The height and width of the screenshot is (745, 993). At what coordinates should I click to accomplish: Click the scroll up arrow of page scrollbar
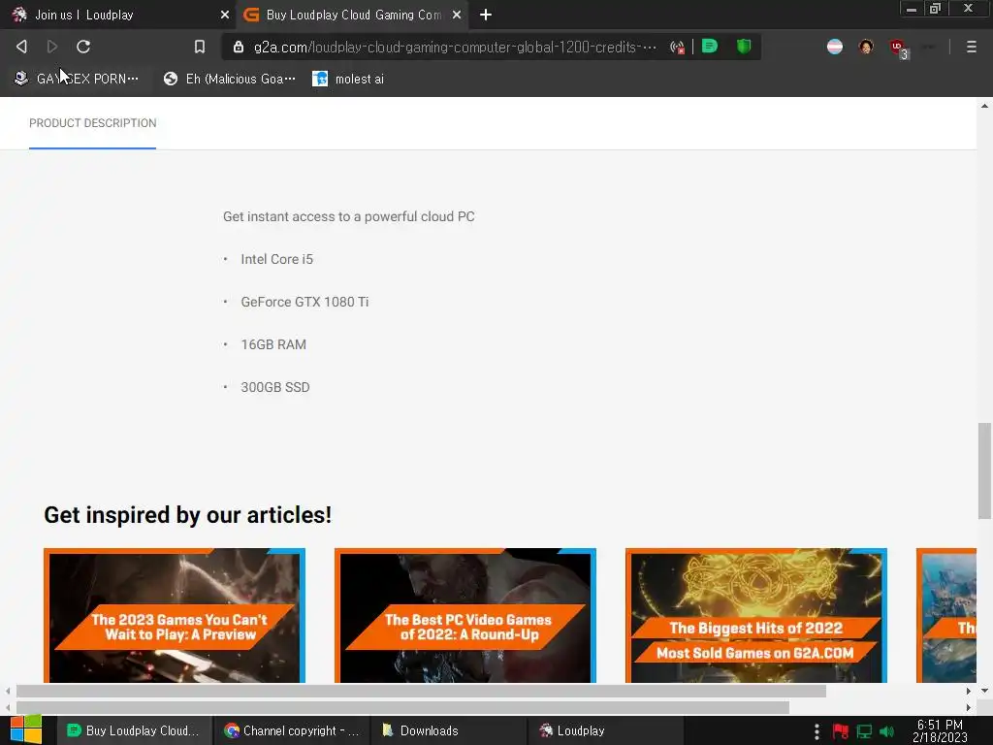click(x=984, y=106)
